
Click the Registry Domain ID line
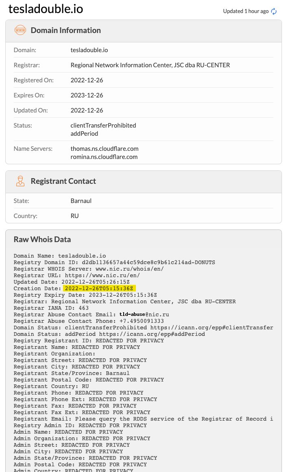pos(114,262)
